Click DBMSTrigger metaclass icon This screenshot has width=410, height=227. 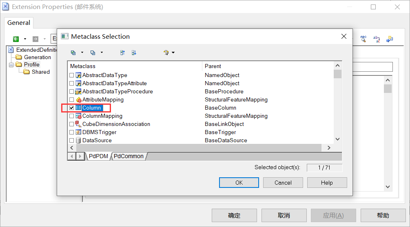78,132
